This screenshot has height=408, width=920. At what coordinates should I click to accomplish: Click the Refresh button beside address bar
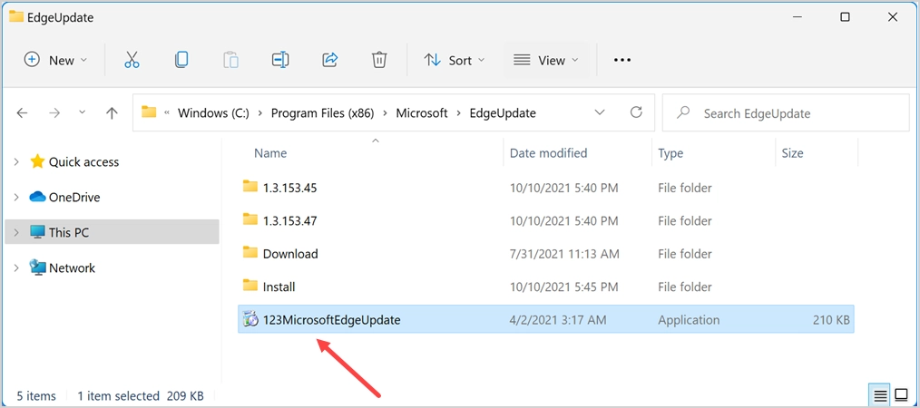pyautogui.click(x=637, y=112)
